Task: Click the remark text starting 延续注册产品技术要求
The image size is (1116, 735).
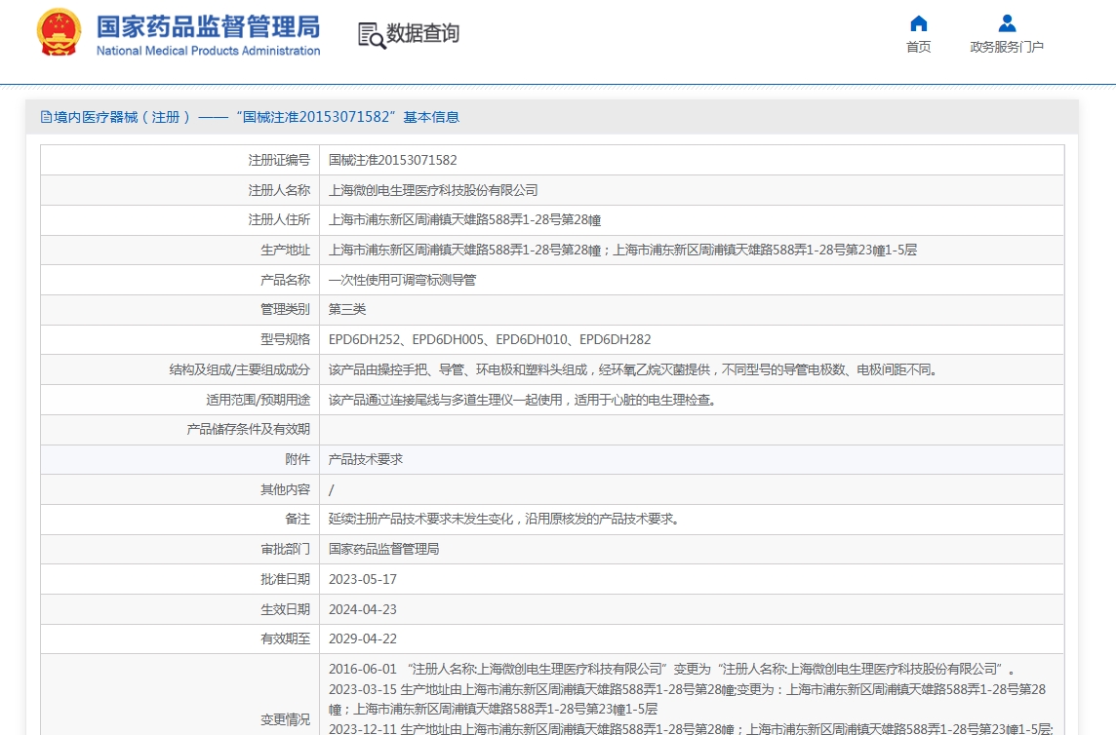Action: click(506, 520)
